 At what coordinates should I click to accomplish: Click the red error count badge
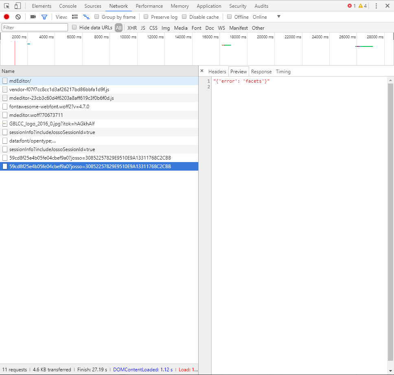(x=350, y=6)
